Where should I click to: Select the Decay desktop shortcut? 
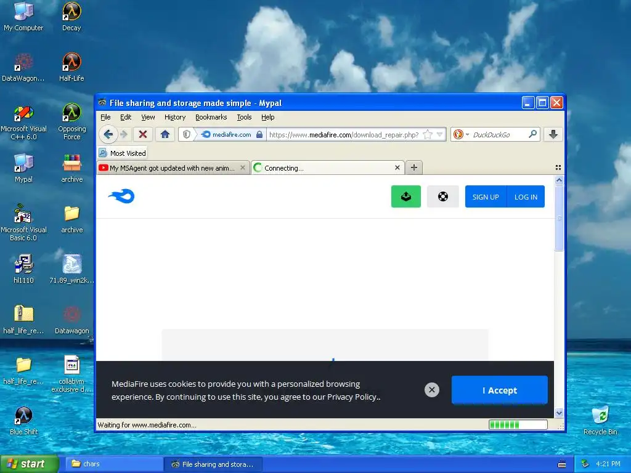71,17
